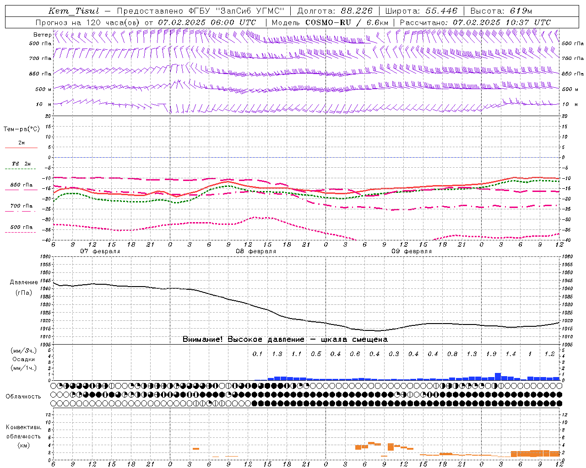Click the station name Kem_Tisul
This screenshot has width=586, height=468.
tap(74, 11)
